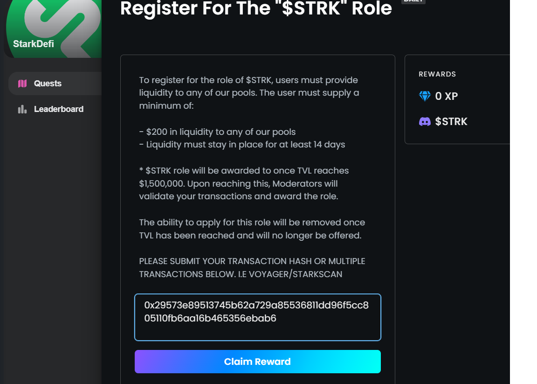Click the '0 XP' reward text

pyautogui.click(x=446, y=96)
